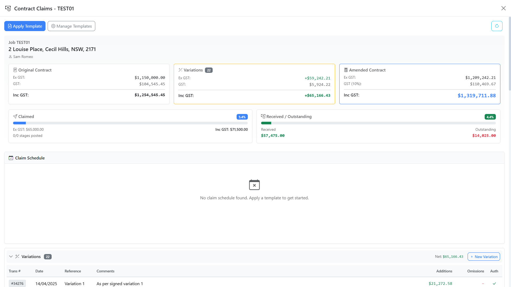Click the refresh icon at top right
This screenshot has height=287, width=511.
(497, 26)
